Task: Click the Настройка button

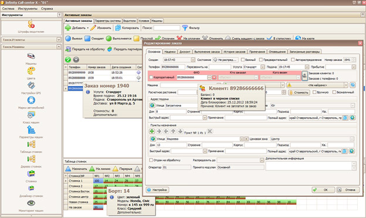Action: pos(158,190)
